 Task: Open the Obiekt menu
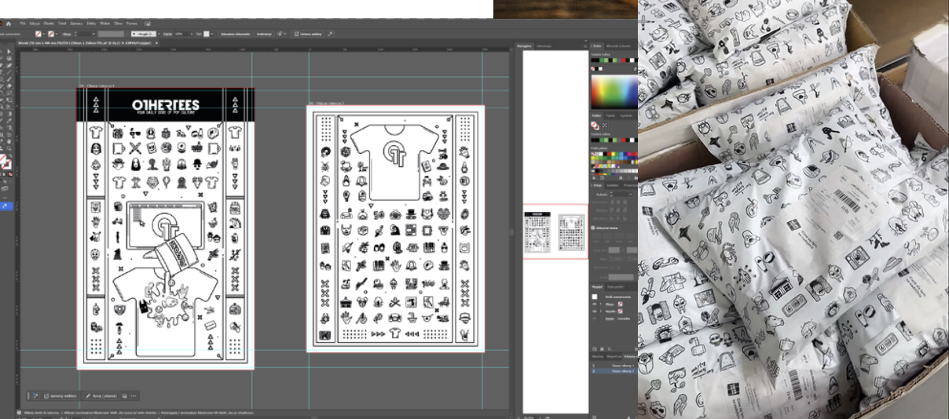(x=49, y=24)
